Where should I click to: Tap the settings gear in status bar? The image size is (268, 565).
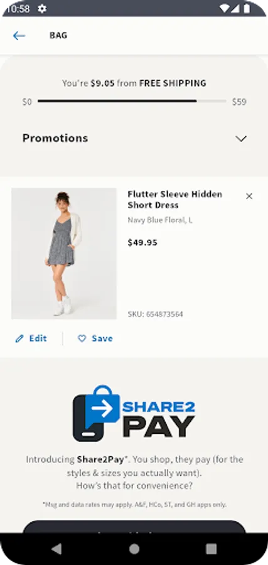(x=42, y=8)
